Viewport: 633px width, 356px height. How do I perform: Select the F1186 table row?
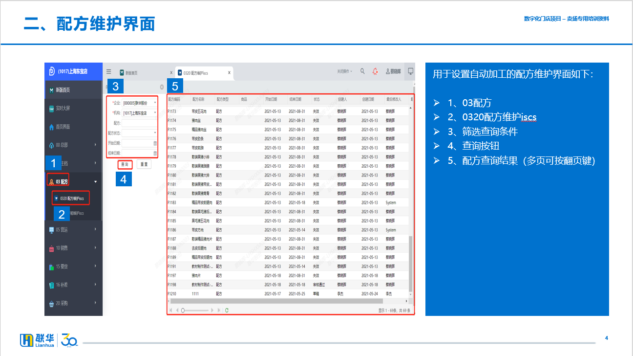click(x=288, y=230)
